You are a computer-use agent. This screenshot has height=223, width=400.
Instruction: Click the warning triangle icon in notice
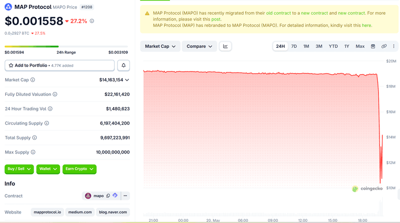(x=147, y=13)
